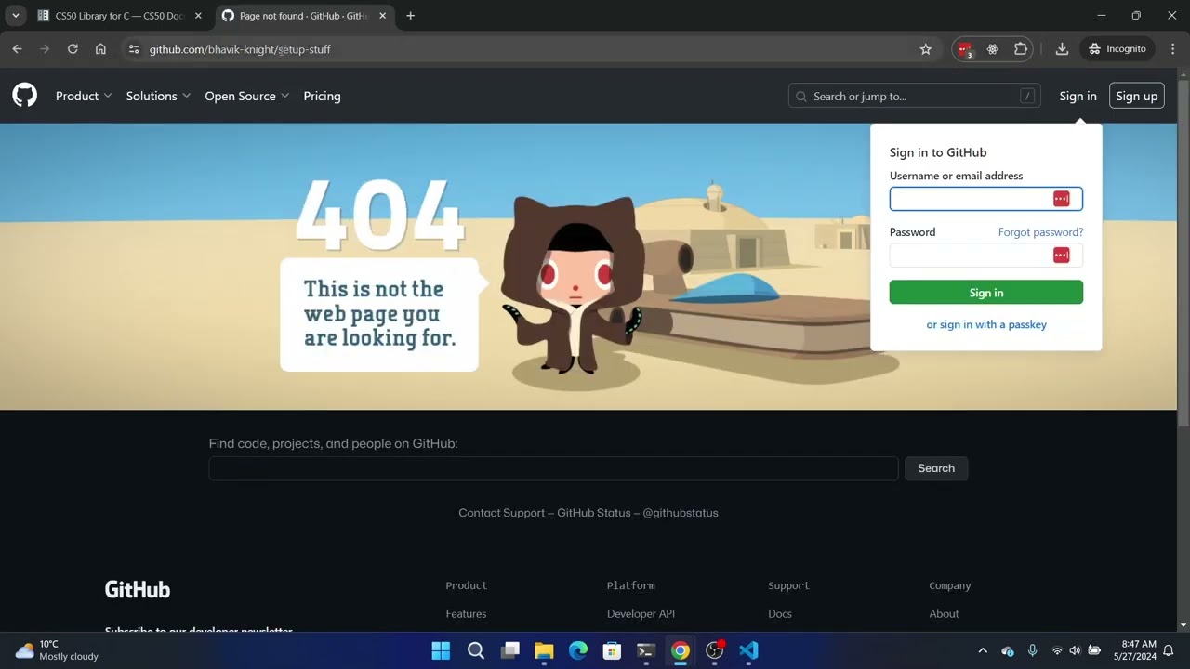Screen dimensions: 1190x669
Task: Open notifications bell in taskbar
Action: point(1169,650)
